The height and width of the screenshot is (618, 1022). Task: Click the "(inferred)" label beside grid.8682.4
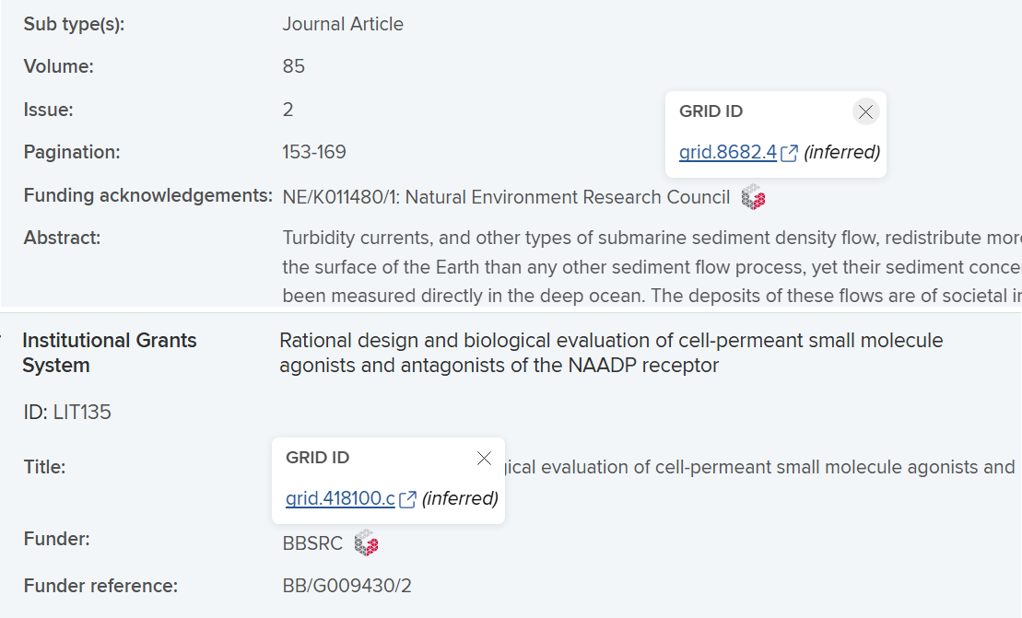[x=841, y=152]
